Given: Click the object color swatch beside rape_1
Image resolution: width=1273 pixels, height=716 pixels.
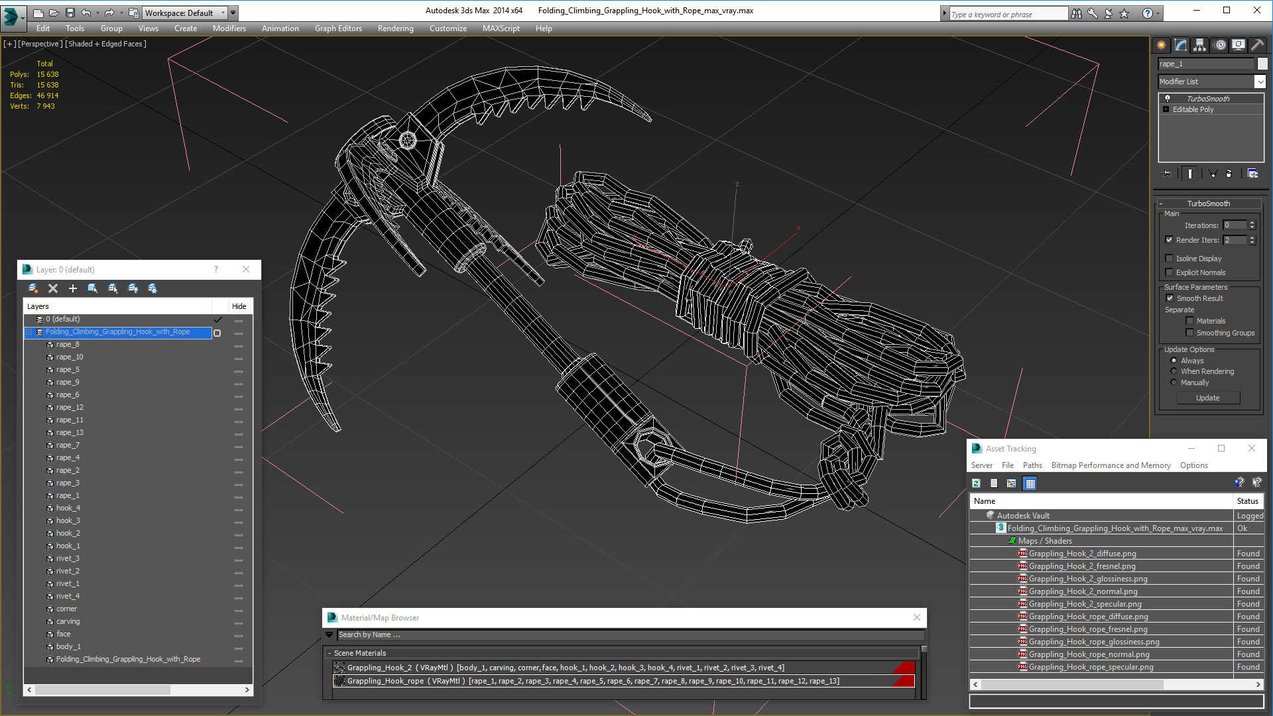Looking at the screenshot, I should 1262,64.
